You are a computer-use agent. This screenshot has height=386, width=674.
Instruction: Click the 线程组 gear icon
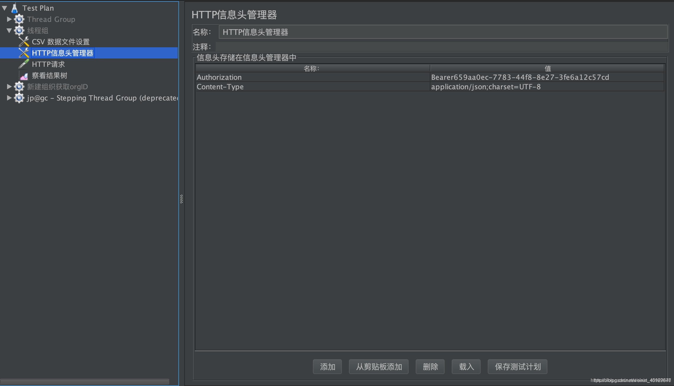[x=19, y=30]
